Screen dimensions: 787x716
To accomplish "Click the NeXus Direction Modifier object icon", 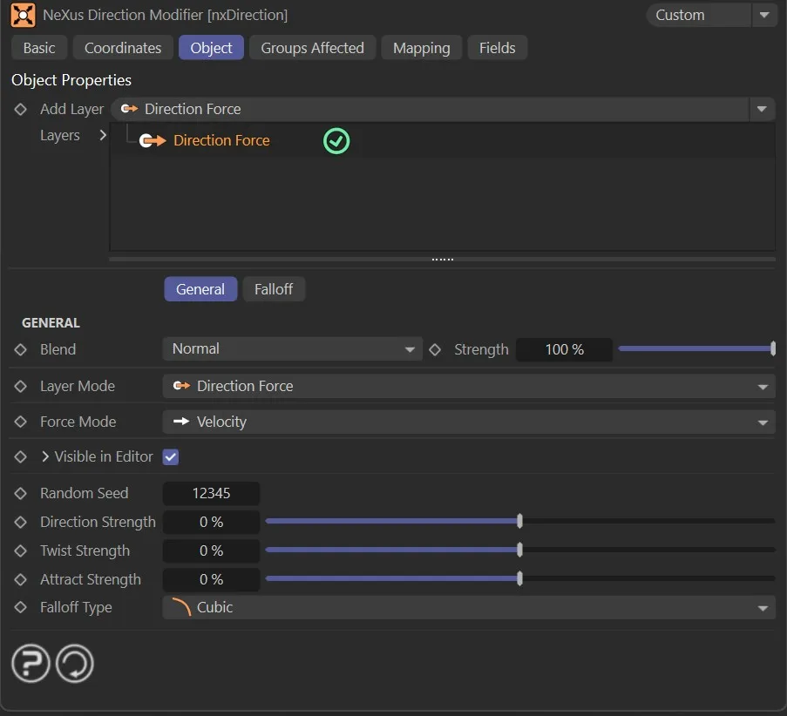I will [x=23, y=15].
